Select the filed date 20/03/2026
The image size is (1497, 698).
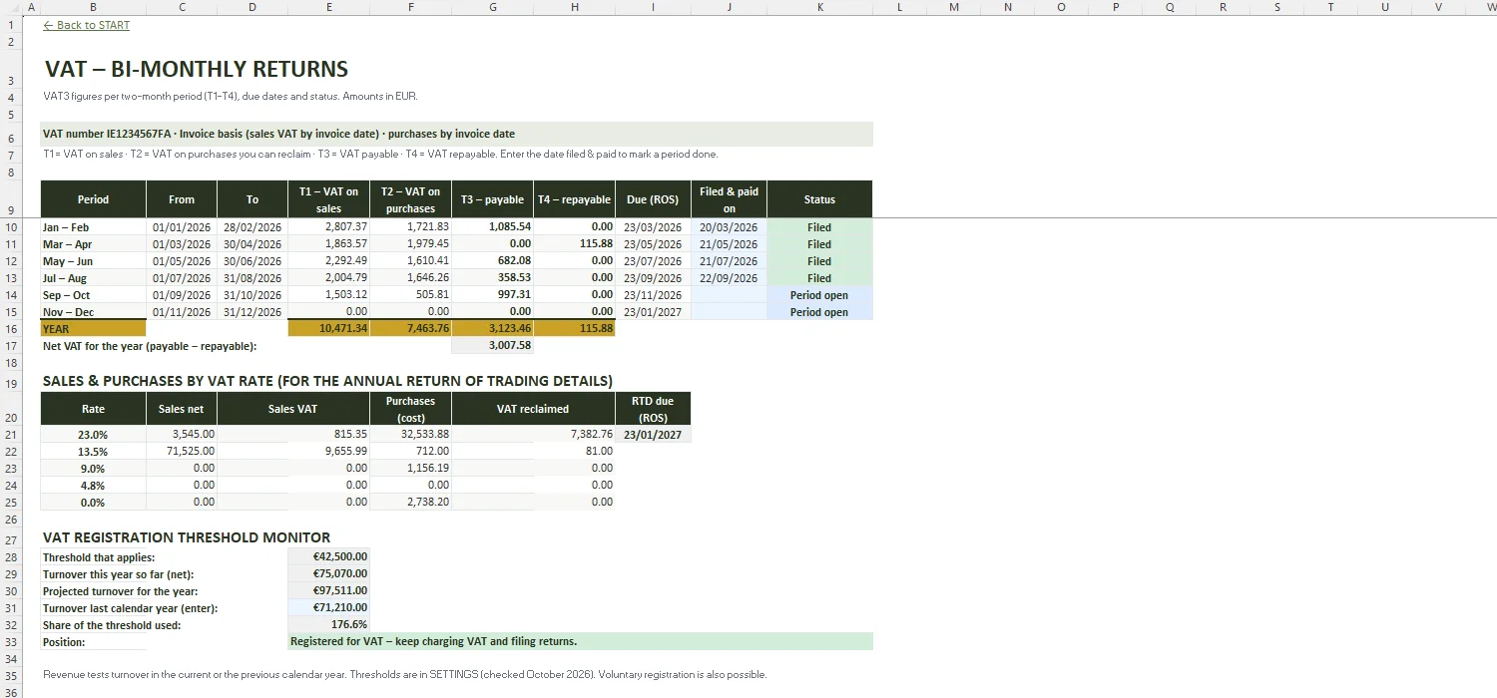[x=729, y=227]
